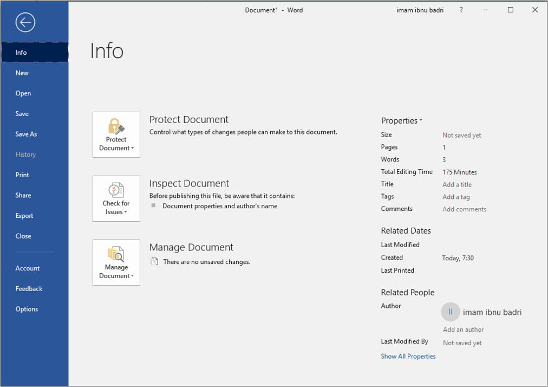Click Add comments in Properties
548x387 pixels.
coord(464,209)
